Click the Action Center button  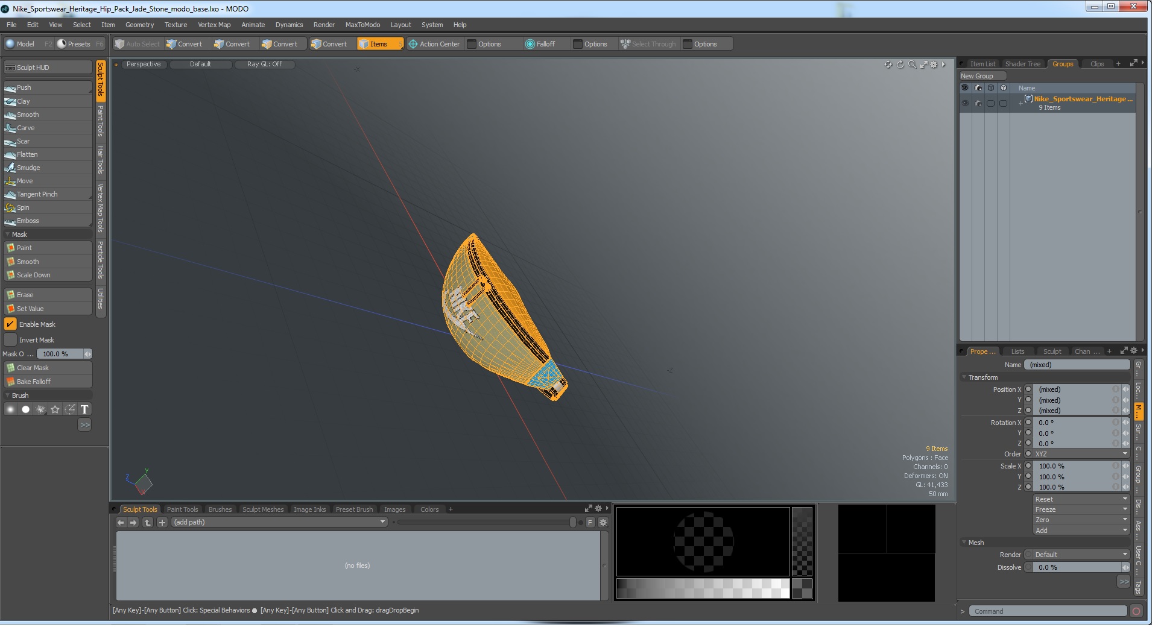[434, 45]
